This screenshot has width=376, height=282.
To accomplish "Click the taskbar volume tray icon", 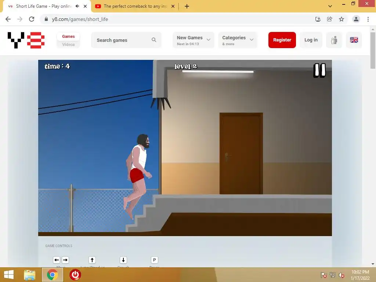I will click(341, 275).
